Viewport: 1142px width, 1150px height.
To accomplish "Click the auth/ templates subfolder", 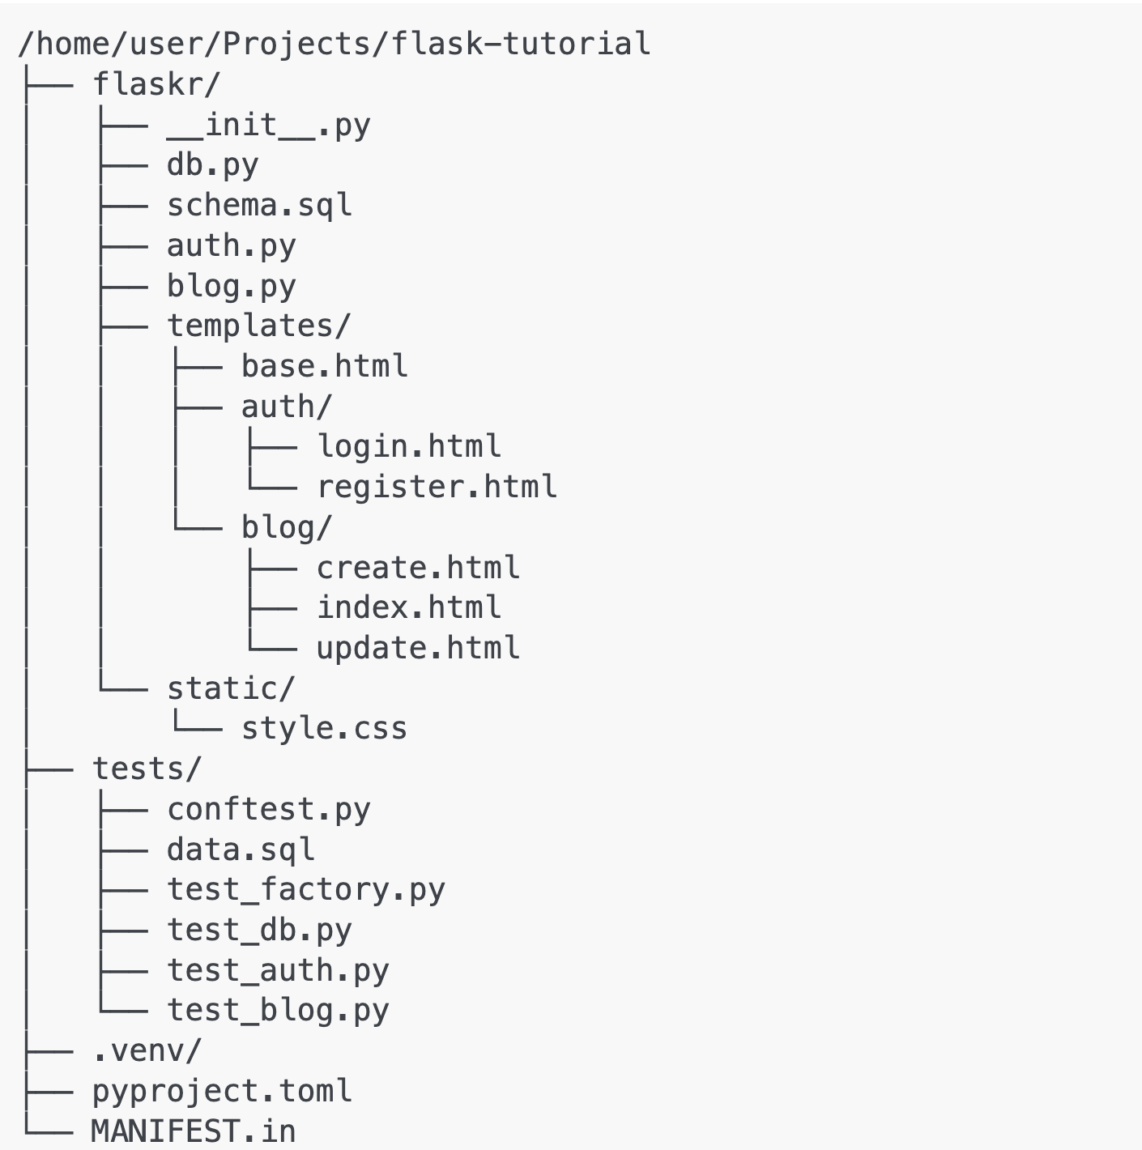I will [x=287, y=407].
